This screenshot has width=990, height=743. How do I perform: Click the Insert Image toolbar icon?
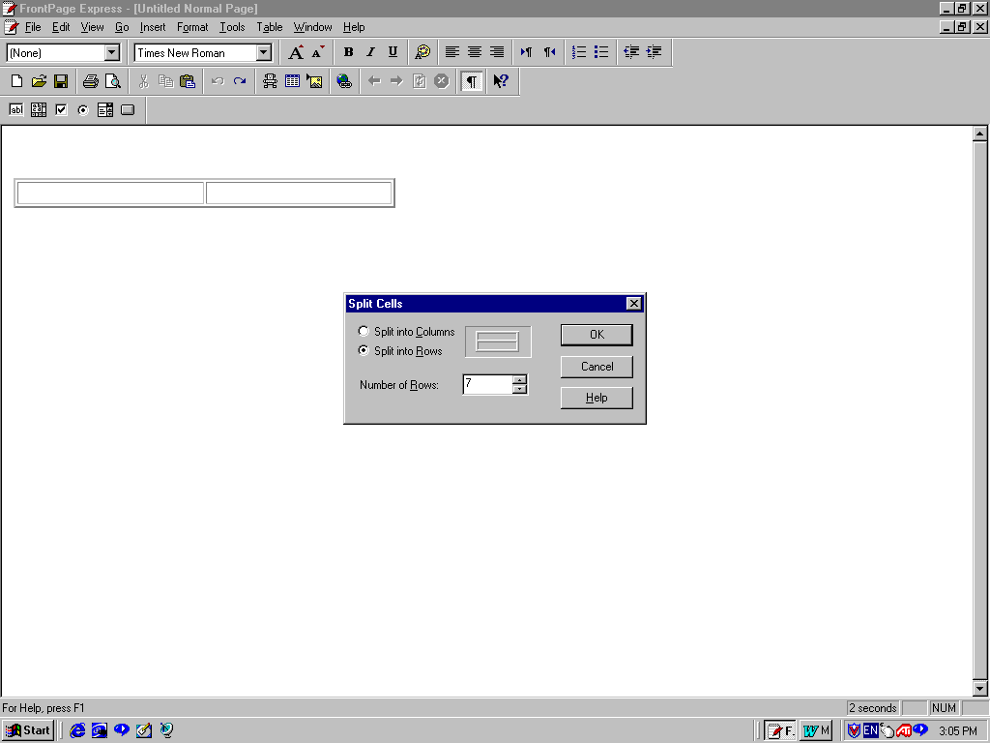click(314, 81)
